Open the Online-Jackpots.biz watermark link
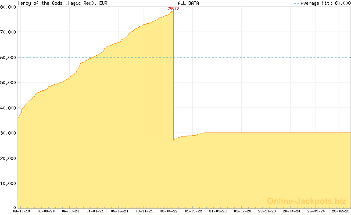The image size is (351, 215). click(x=307, y=201)
